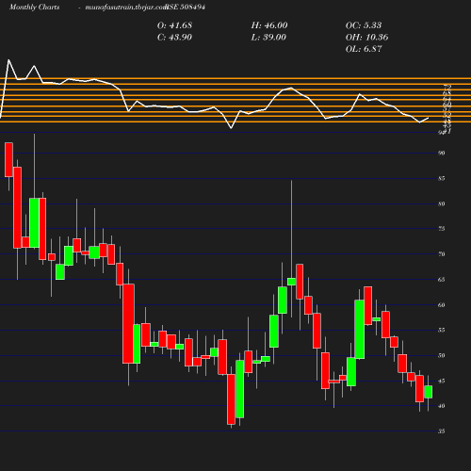Select the high value "H: 46.00"

269,25
